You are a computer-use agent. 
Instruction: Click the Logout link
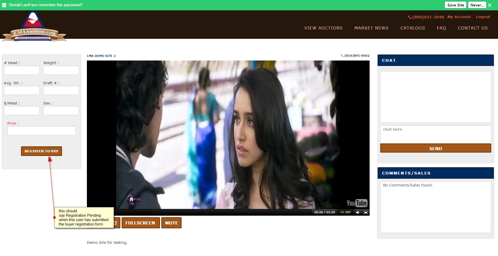(483, 17)
